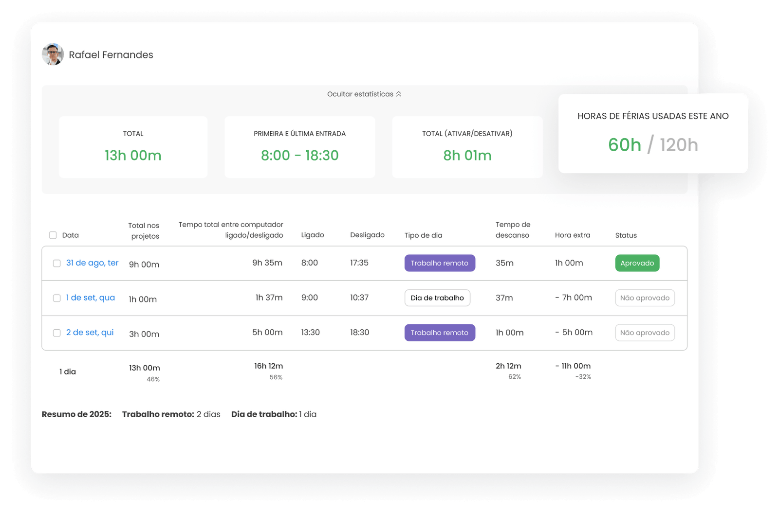
Task: Check the 31 de ago, ter row checkbox
Action: pos(57,263)
